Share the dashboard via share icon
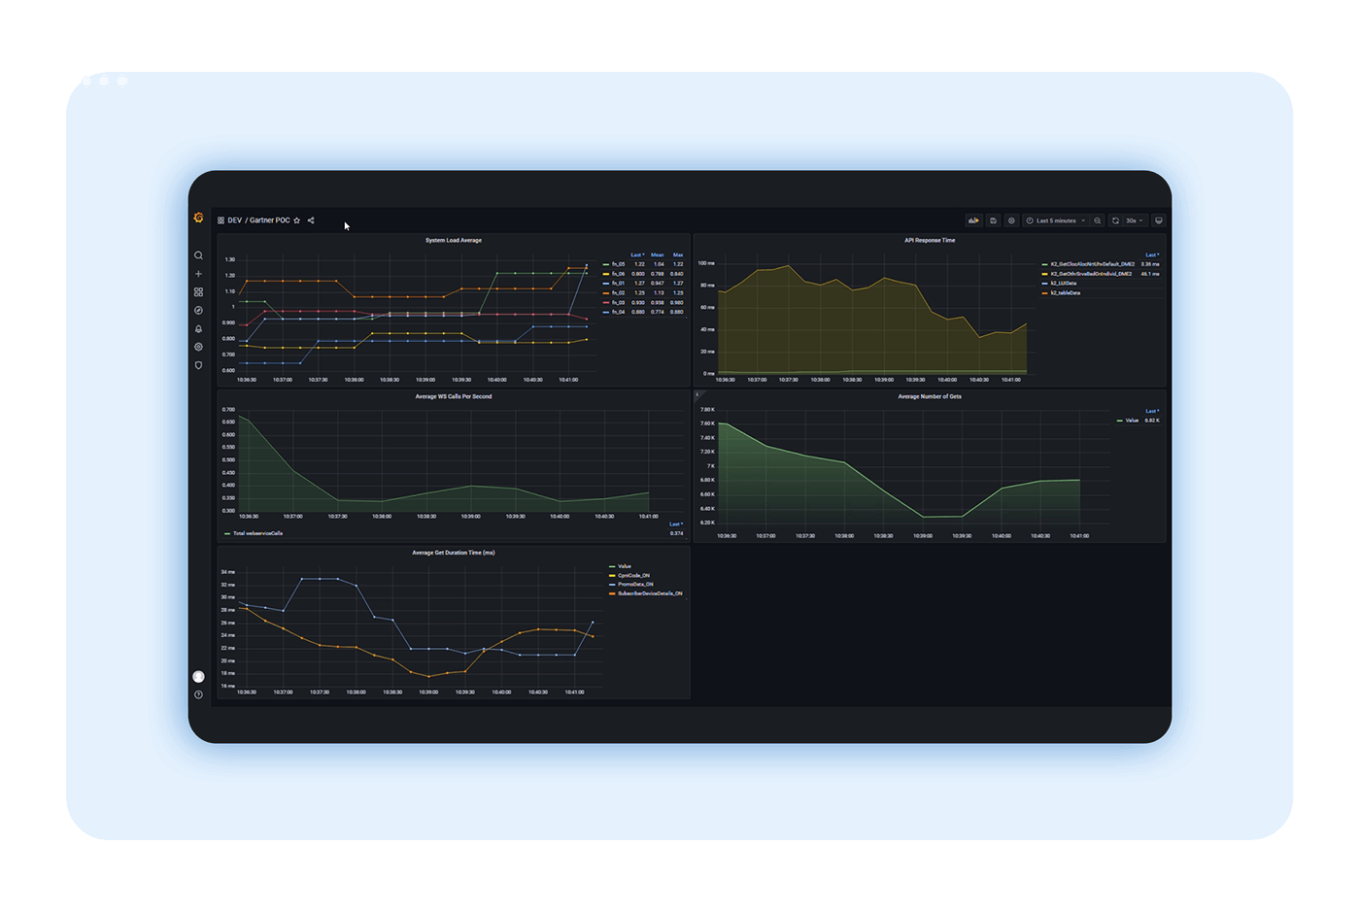The width and height of the screenshot is (1360, 912). click(311, 220)
